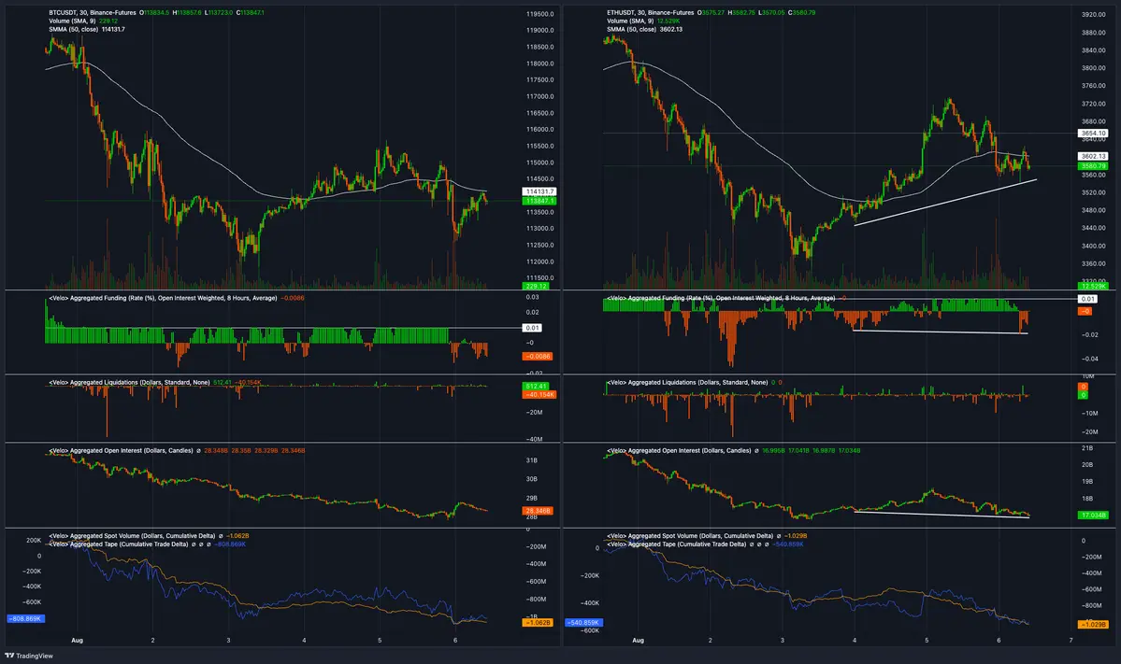Select SMMA (50, close) 3602.13 indicator legend
Screen dimensions: 1121x664
[x=644, y=29]
